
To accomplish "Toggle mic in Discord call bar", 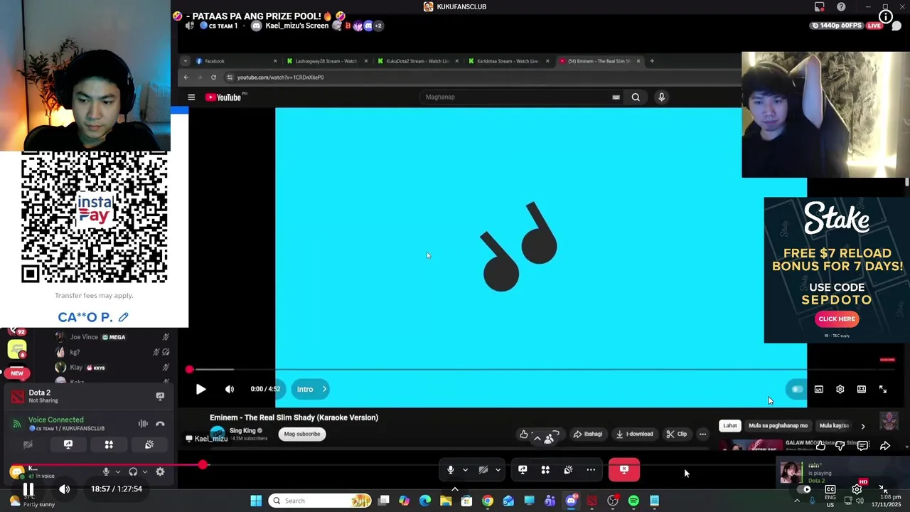I will (x=450, y=470).
